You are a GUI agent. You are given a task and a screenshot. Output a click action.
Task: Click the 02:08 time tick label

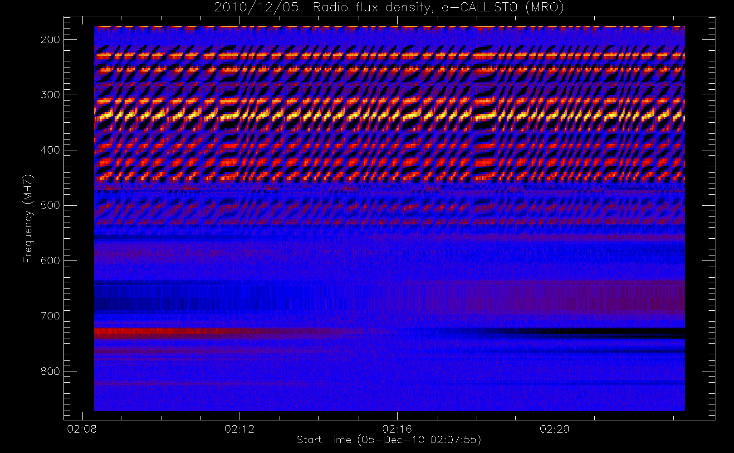coord(82,429)
